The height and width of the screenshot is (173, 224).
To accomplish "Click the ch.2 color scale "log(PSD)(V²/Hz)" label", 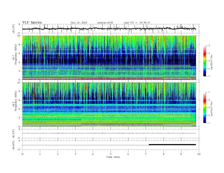I will pos(212,109).
